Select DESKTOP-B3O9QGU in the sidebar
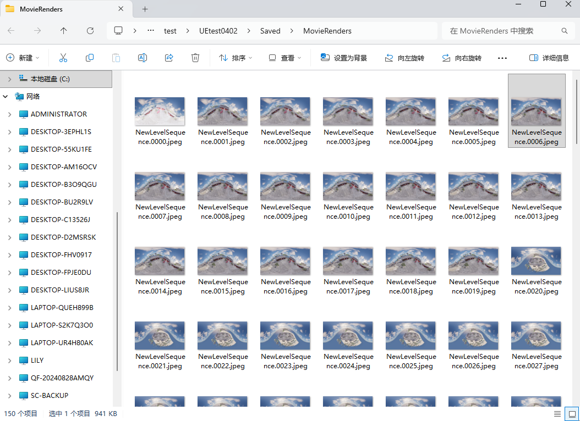The height and width of the screenshot is (421, 580). [x=64, y=184]
